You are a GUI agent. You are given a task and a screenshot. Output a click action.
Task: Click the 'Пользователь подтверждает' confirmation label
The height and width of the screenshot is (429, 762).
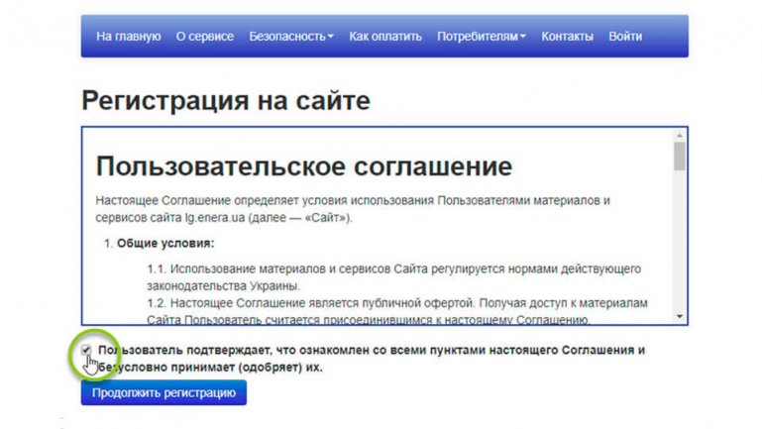pyautogui.click(x=372, y=358)
